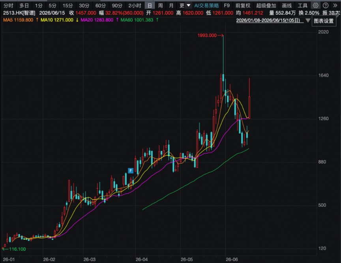341x263 pixels.
Task: Select the 周 weekly period tab
Action: (x=160, y=6)
